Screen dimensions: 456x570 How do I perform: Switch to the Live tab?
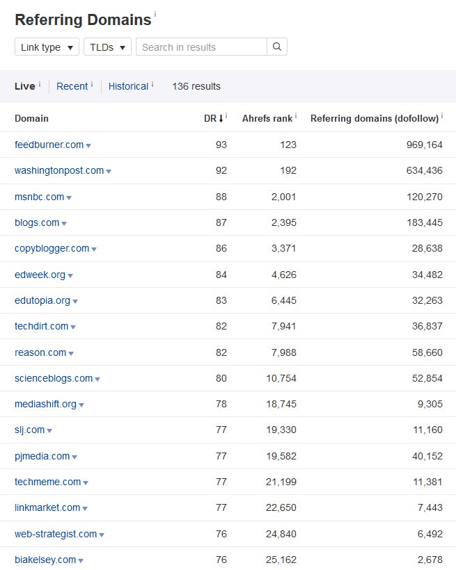[25, 86]
